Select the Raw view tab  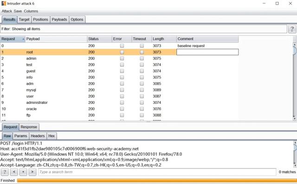7,136
